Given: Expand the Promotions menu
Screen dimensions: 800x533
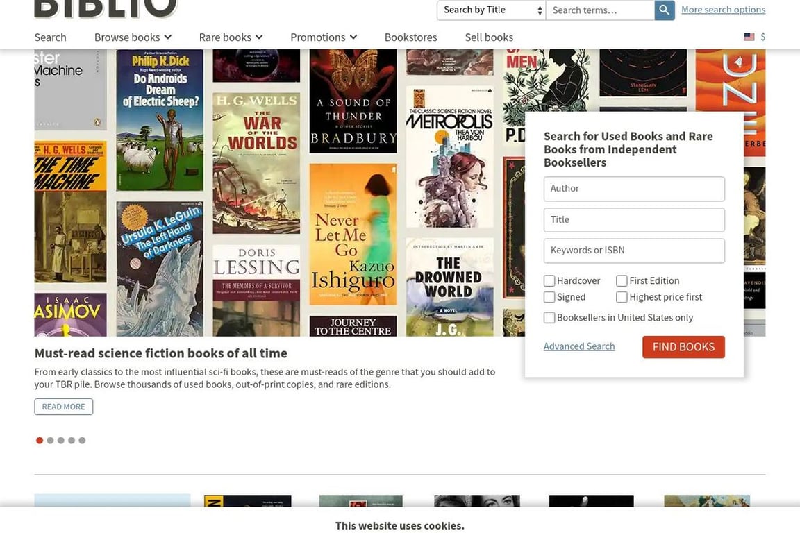Looking at the screenshot, I should click(x=324, y=37).
